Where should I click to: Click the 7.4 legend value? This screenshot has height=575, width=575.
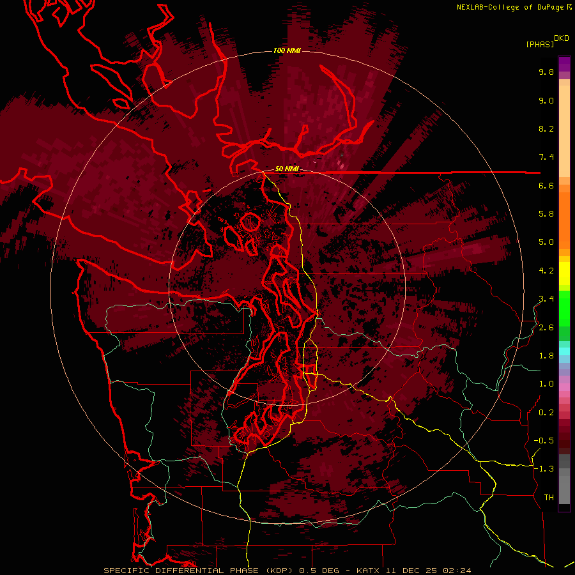(x=546, y=157)
